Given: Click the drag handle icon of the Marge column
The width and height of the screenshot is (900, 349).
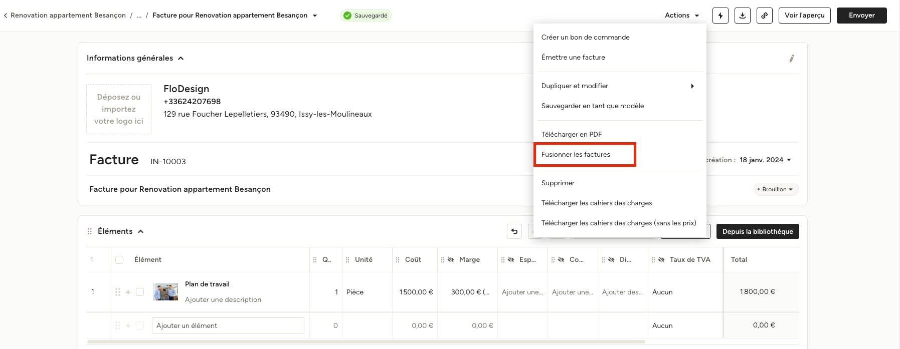Looking at the screenshot, I should 443,260.
